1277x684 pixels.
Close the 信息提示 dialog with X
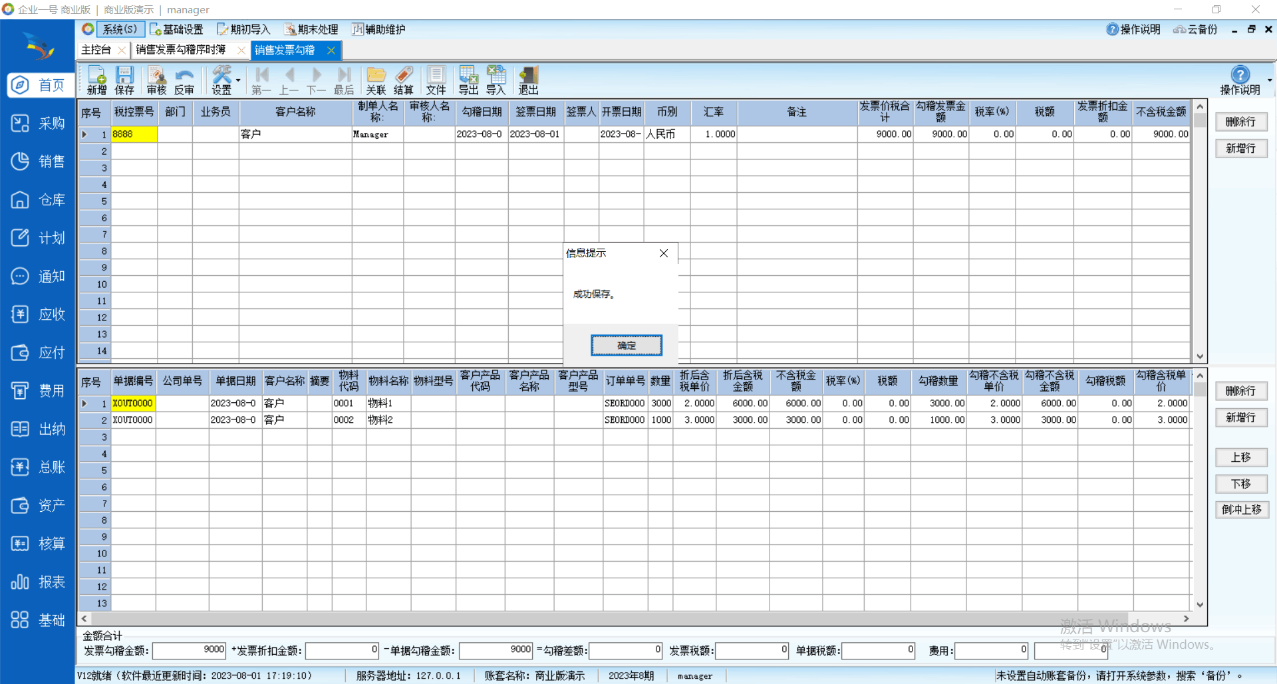(x=663, y=253)
